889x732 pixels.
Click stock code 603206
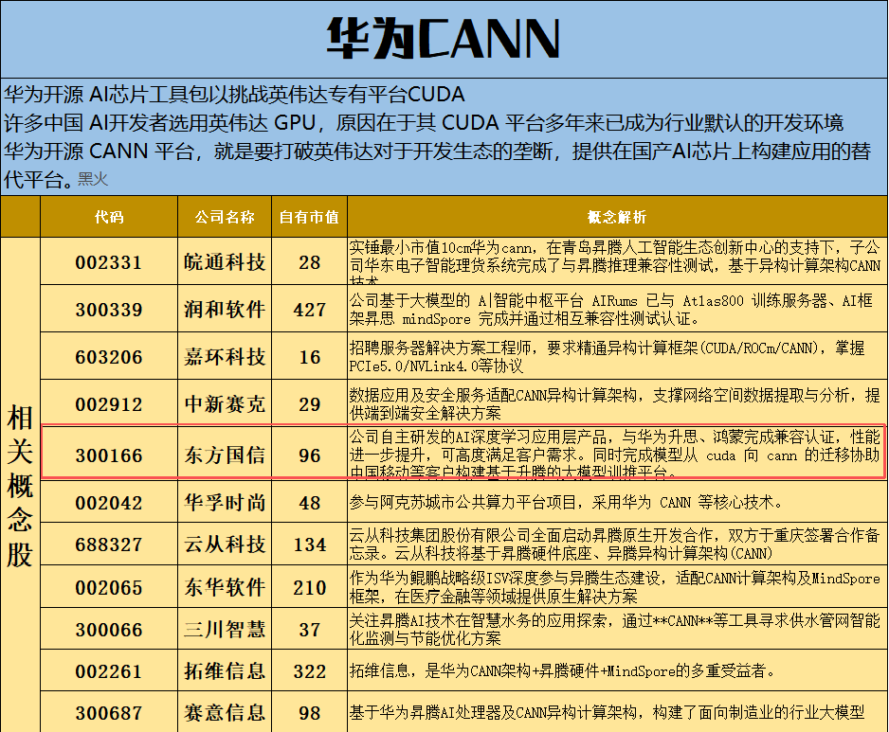[x=109, y=357]
